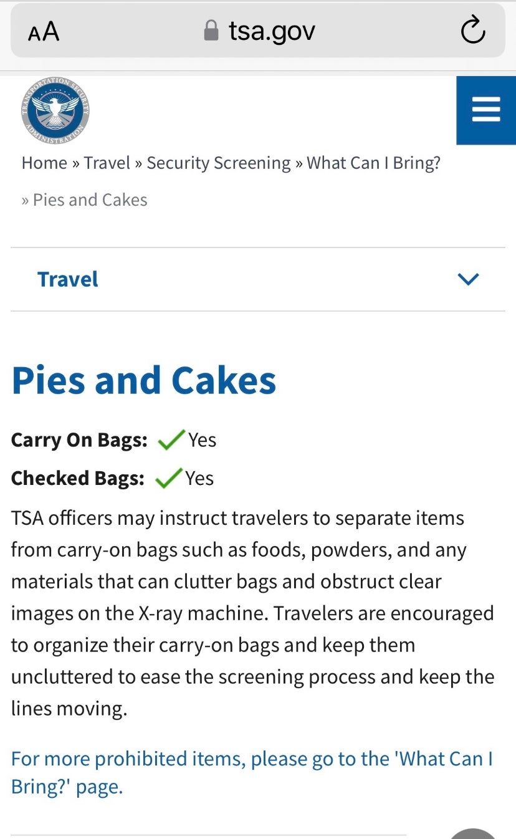Viewport: 516px width, 839px height.
Task: Expand the Travel accordion section
Action: coord(67,279)
